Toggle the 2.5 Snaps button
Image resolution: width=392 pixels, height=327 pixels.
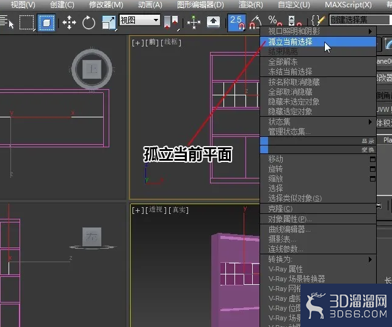237,23
